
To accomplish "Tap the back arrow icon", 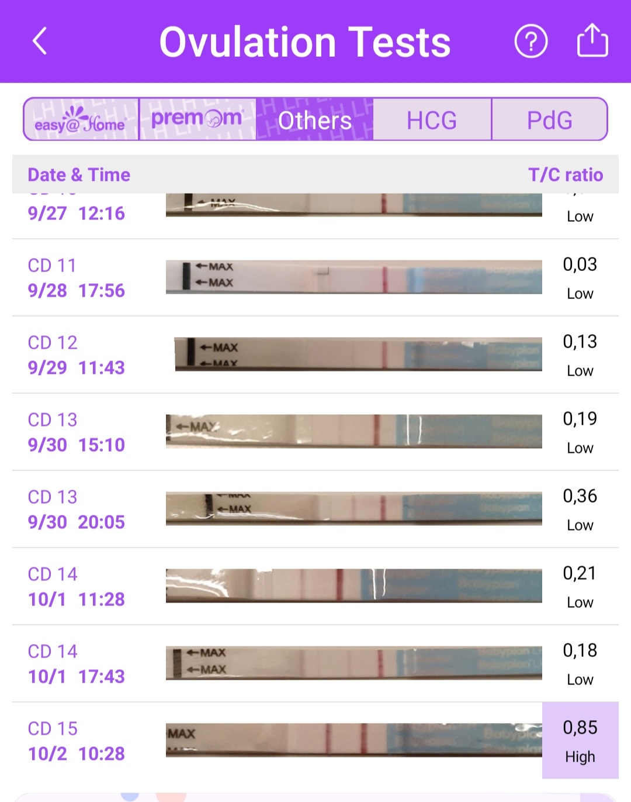I will 40,42.
